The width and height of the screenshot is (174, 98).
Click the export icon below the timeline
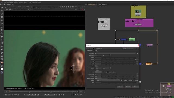tap(78, 95)
